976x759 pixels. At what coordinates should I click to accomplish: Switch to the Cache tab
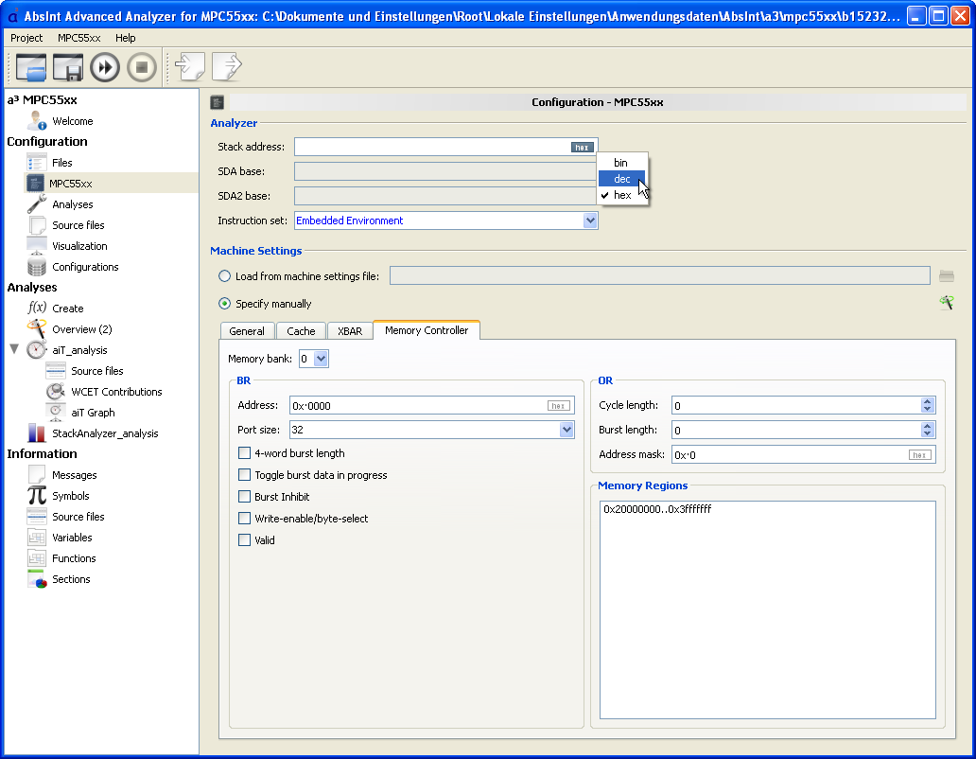(302, 331)
